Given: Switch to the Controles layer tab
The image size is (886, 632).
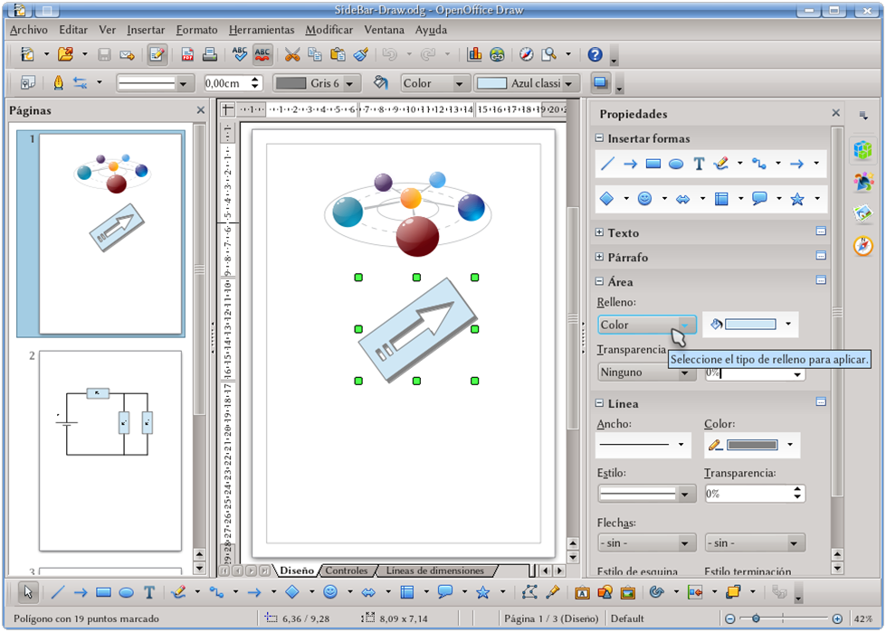Looking at the screenshot, I should click(x=347, y=571).
